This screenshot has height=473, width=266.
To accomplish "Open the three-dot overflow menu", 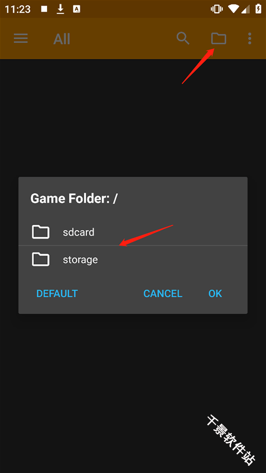I will 249,38.
